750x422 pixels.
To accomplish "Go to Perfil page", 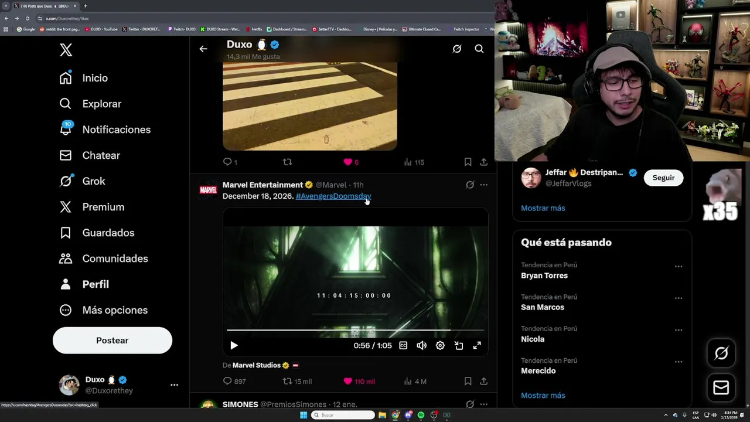I will [84, 284].
